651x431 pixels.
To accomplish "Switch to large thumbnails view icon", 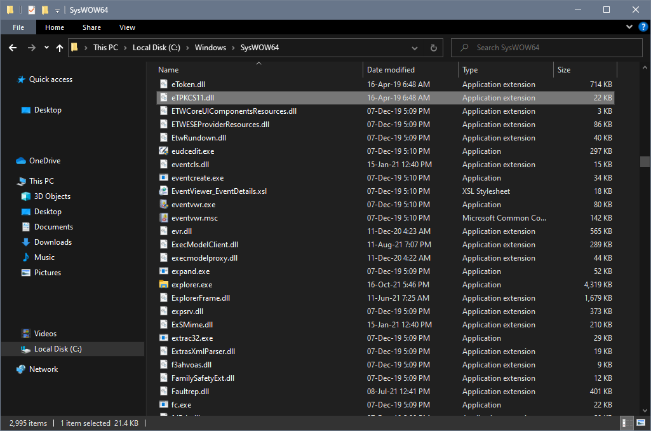I will 641,423.
